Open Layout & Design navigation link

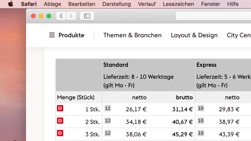point(194,35)
